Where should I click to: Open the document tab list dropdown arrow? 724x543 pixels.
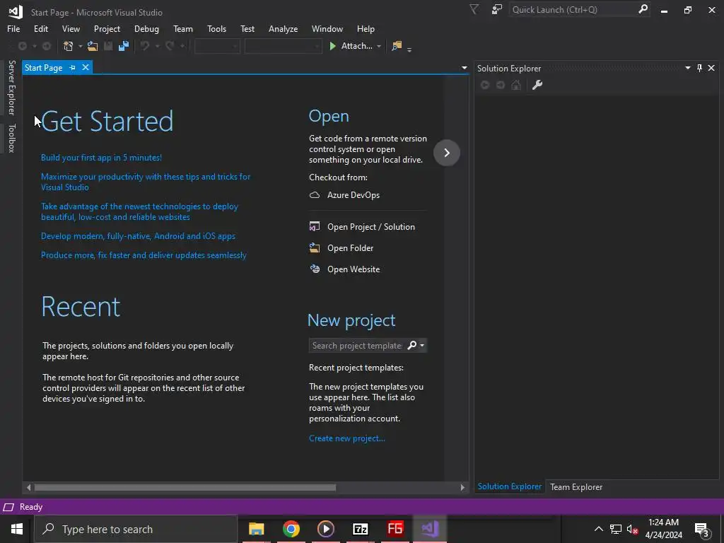pyautogui.click(x=464, y=68)
